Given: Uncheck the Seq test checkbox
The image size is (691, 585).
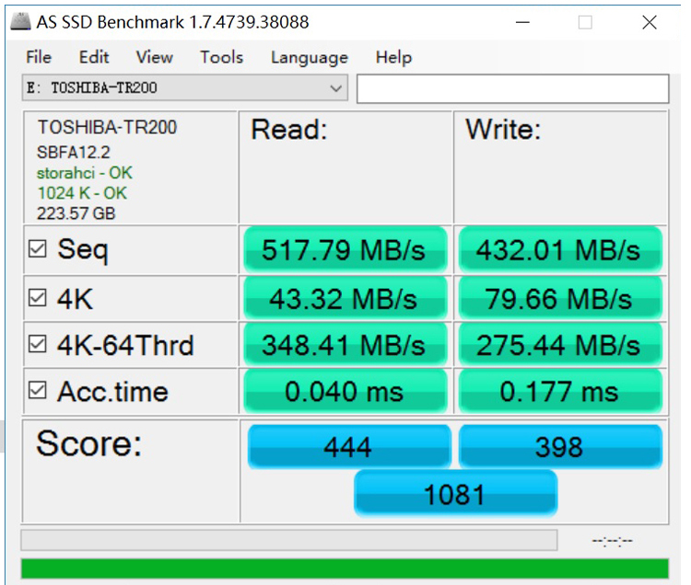Looking at the screenshot, I should (38, 249).
